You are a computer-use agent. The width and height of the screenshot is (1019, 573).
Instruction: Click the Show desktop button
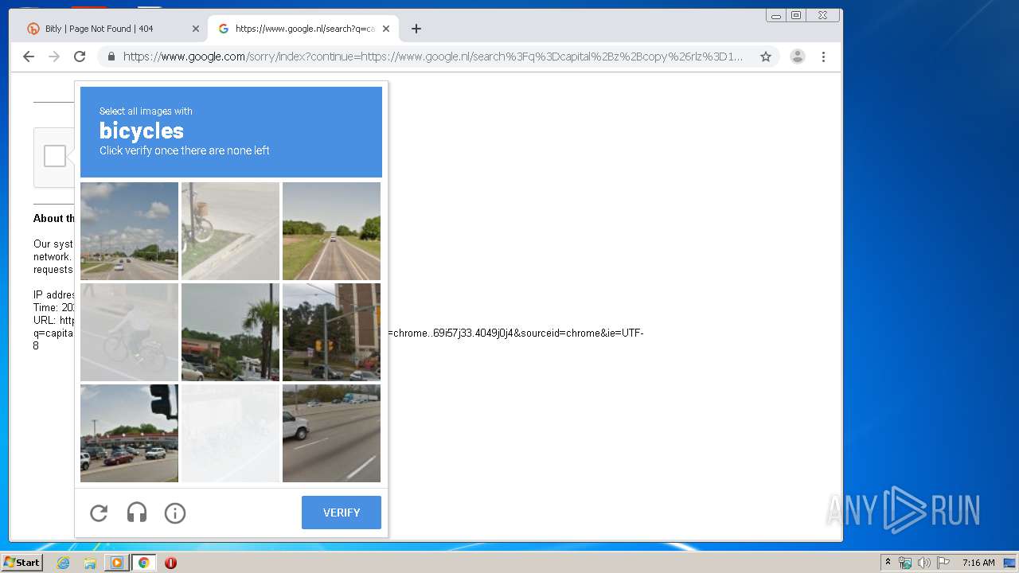(1009, 563)
